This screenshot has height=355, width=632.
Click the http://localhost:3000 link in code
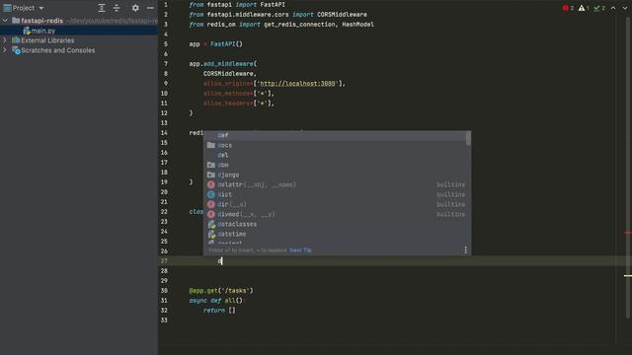click(297, 83)
